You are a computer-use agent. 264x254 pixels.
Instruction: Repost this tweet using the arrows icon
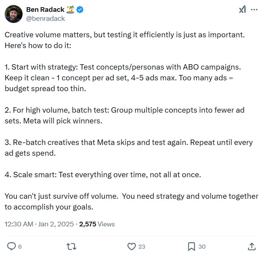71,246
